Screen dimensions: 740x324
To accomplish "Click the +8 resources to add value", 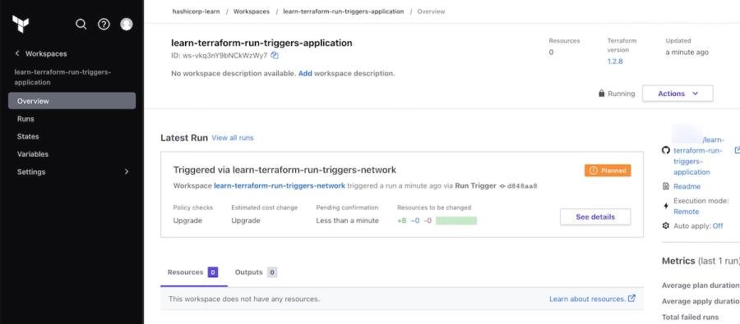I will click(401, 221).
